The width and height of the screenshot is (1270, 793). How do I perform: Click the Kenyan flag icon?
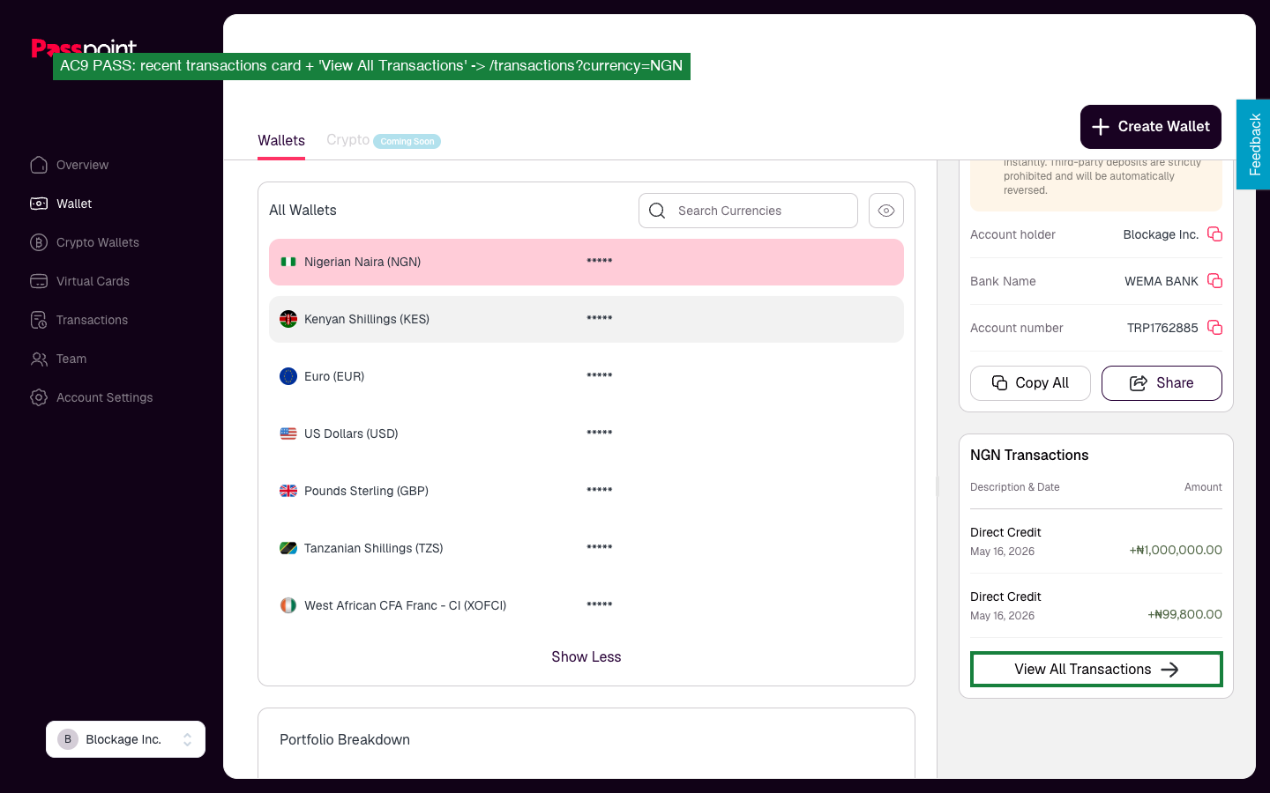pos(288,319)
